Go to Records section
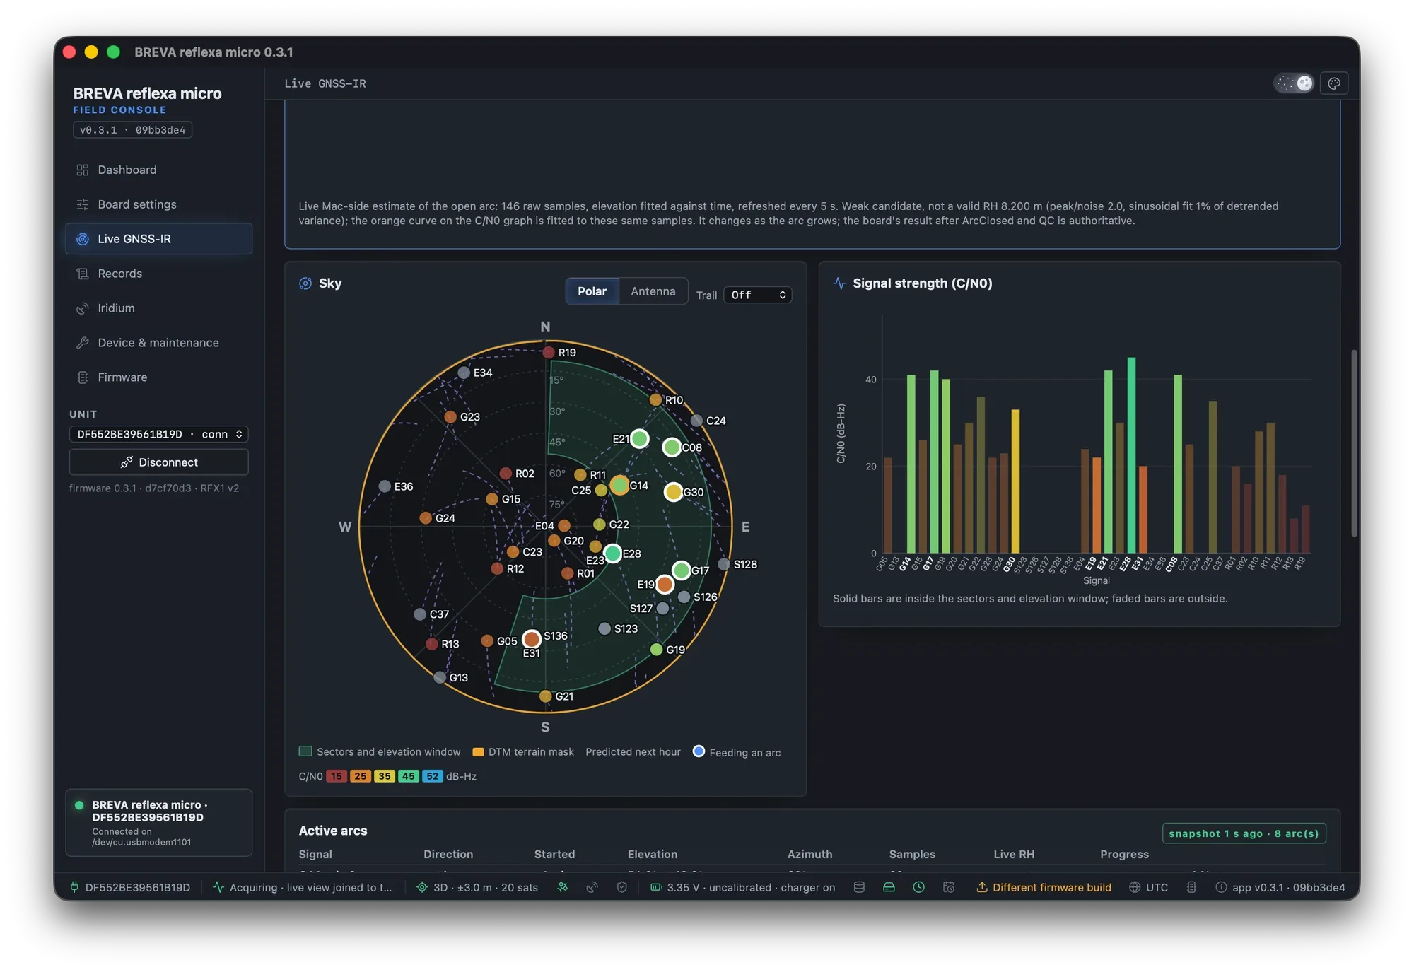The width and height of the screenshot is (1414, 972). [158, 274]
